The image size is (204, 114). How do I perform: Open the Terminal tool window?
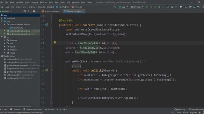[x=15, y=110]
